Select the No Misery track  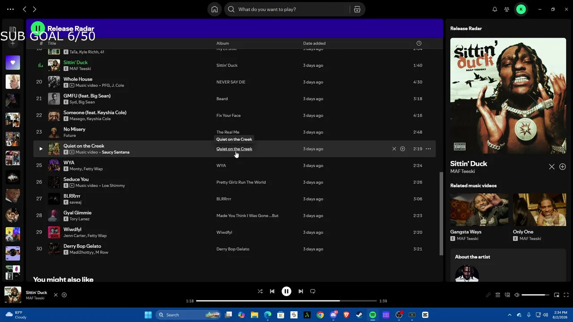(x=235, y=132)
